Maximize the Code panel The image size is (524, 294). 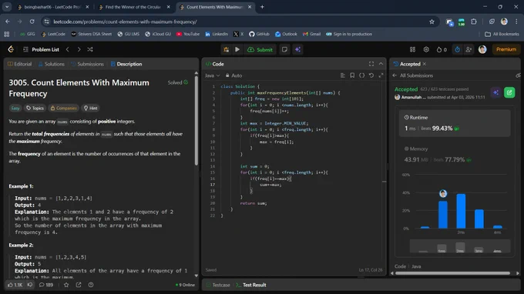[371, 64]
